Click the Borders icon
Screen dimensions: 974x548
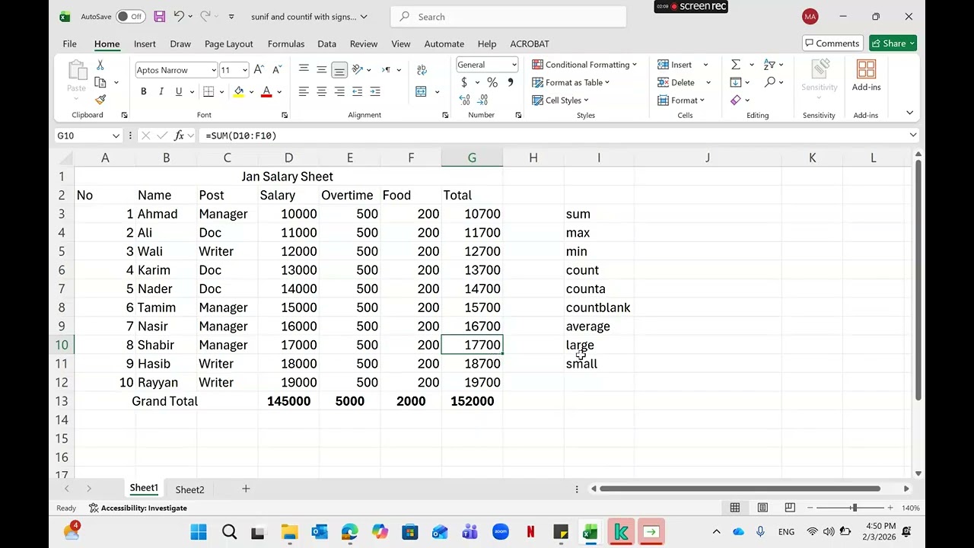(x=208, y=91)
